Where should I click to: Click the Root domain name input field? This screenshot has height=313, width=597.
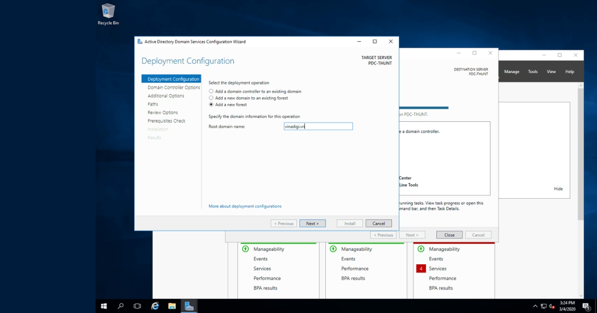pyautogui.click(x=318, y=126)
